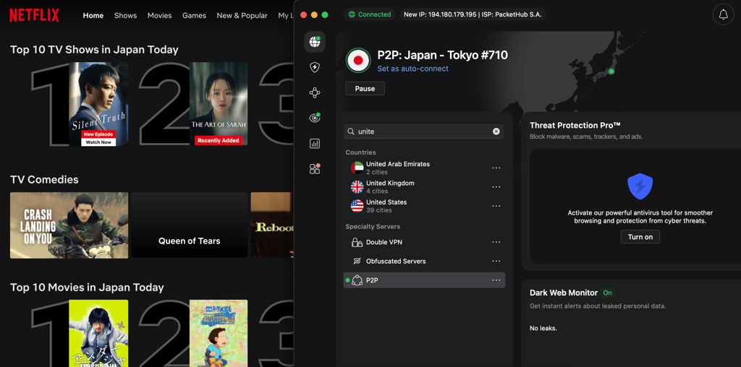Click the Tokyo server dot on map
This screenshot has width=741, height=367.
coord(611,72)
